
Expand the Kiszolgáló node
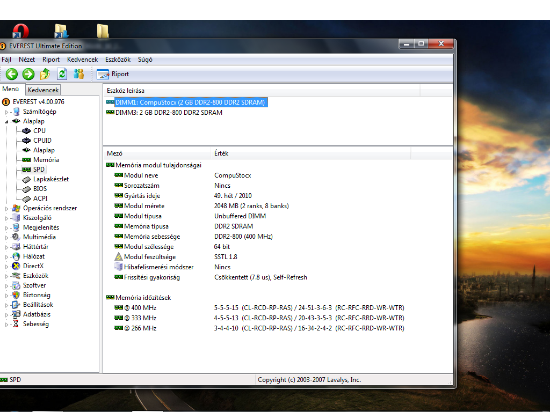[x=6, y=218]
